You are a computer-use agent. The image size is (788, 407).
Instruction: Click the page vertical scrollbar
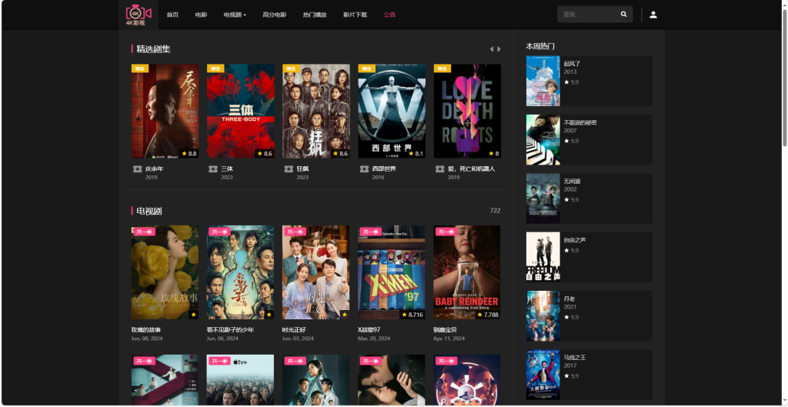tap(784, 77)
